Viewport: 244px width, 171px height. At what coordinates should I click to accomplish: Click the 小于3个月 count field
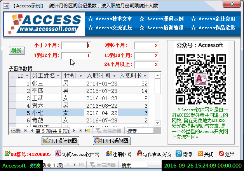tap(76, 45)
